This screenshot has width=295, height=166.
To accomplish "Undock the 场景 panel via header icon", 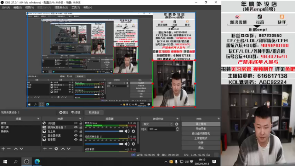I will (x=38, y=119).
